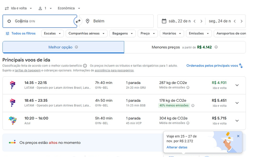Click the info icon on Melhor opção tab
255x157 pixels.
[x=76, y=47]
